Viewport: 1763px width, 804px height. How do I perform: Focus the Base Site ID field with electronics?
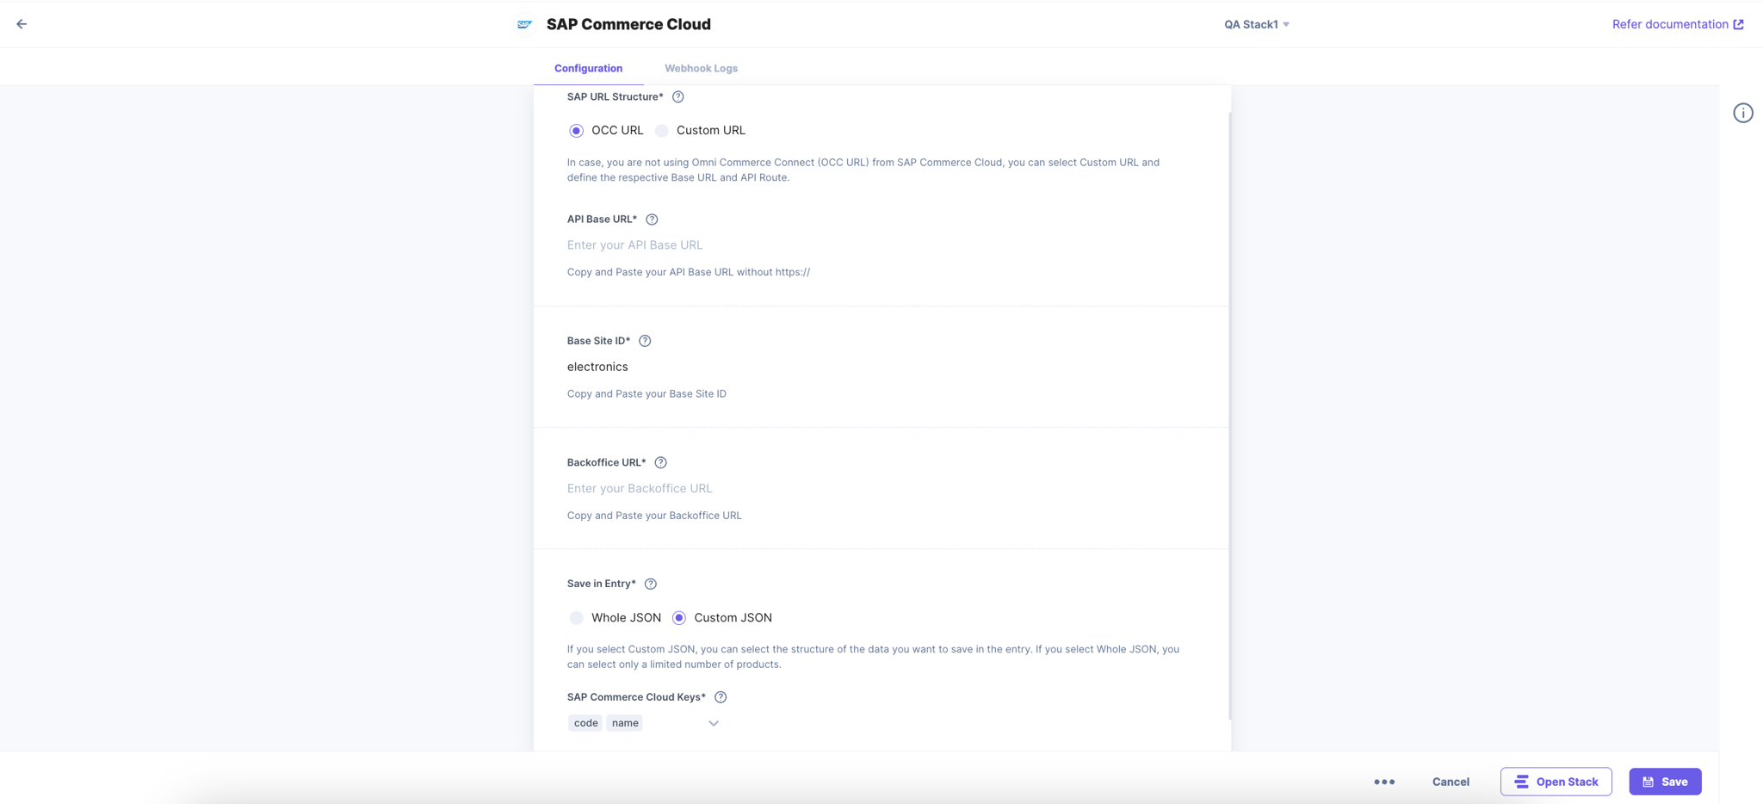881,367
